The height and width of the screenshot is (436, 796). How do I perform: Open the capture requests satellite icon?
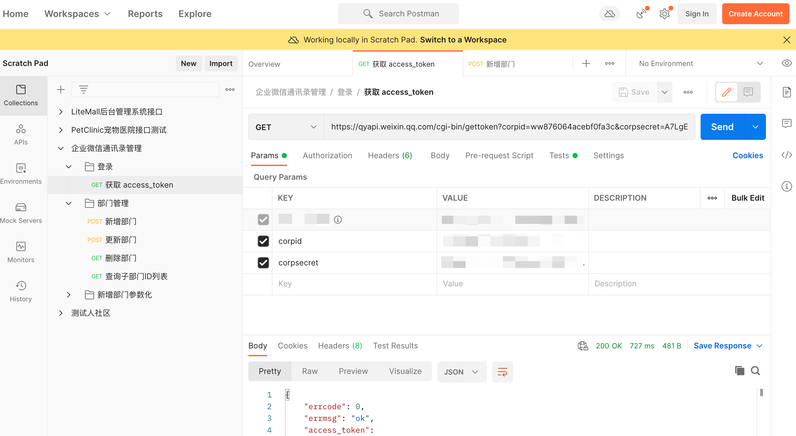tap(642, 14)
